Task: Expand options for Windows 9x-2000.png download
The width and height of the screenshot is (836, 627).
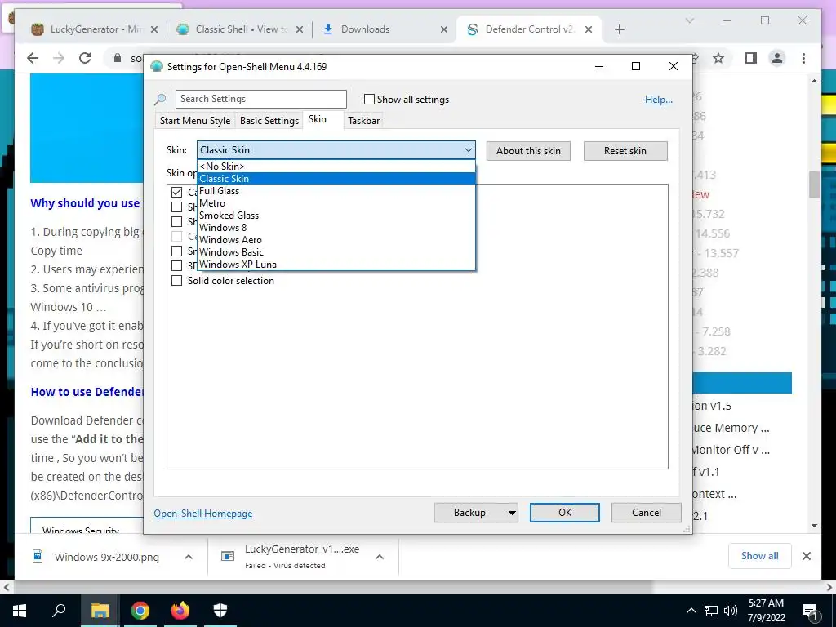Action: [x=189, y=557]
